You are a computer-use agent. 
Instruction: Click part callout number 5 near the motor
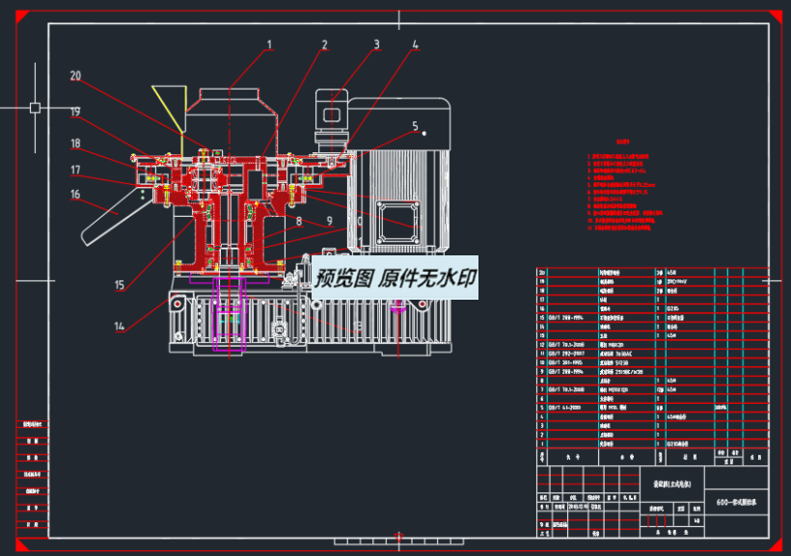point(415,126)
